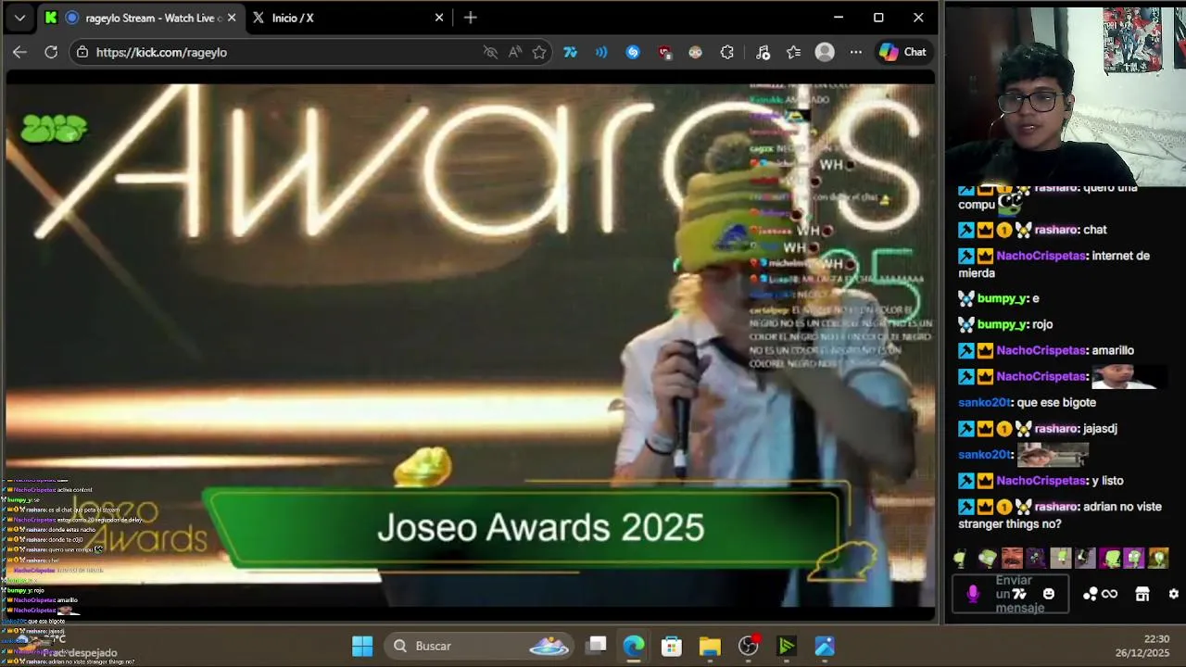Open 7TV emote menu in chat input

(x=1019, y=594)
